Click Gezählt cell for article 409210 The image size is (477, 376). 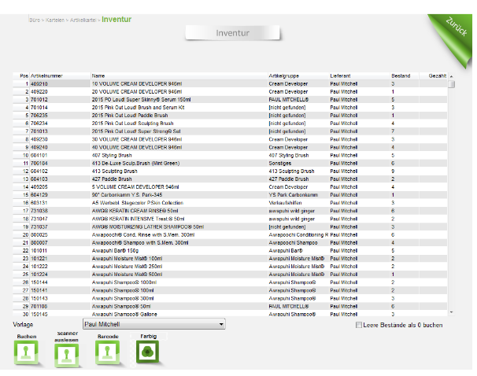click(x=433, y=83)
